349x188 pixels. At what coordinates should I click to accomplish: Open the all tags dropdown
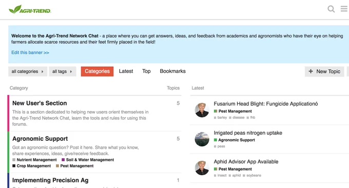pyautogui.click(x=62, y=71)
